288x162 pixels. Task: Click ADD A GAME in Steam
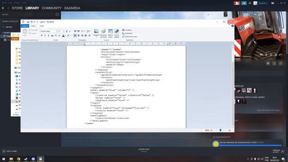tap(9, 151)
